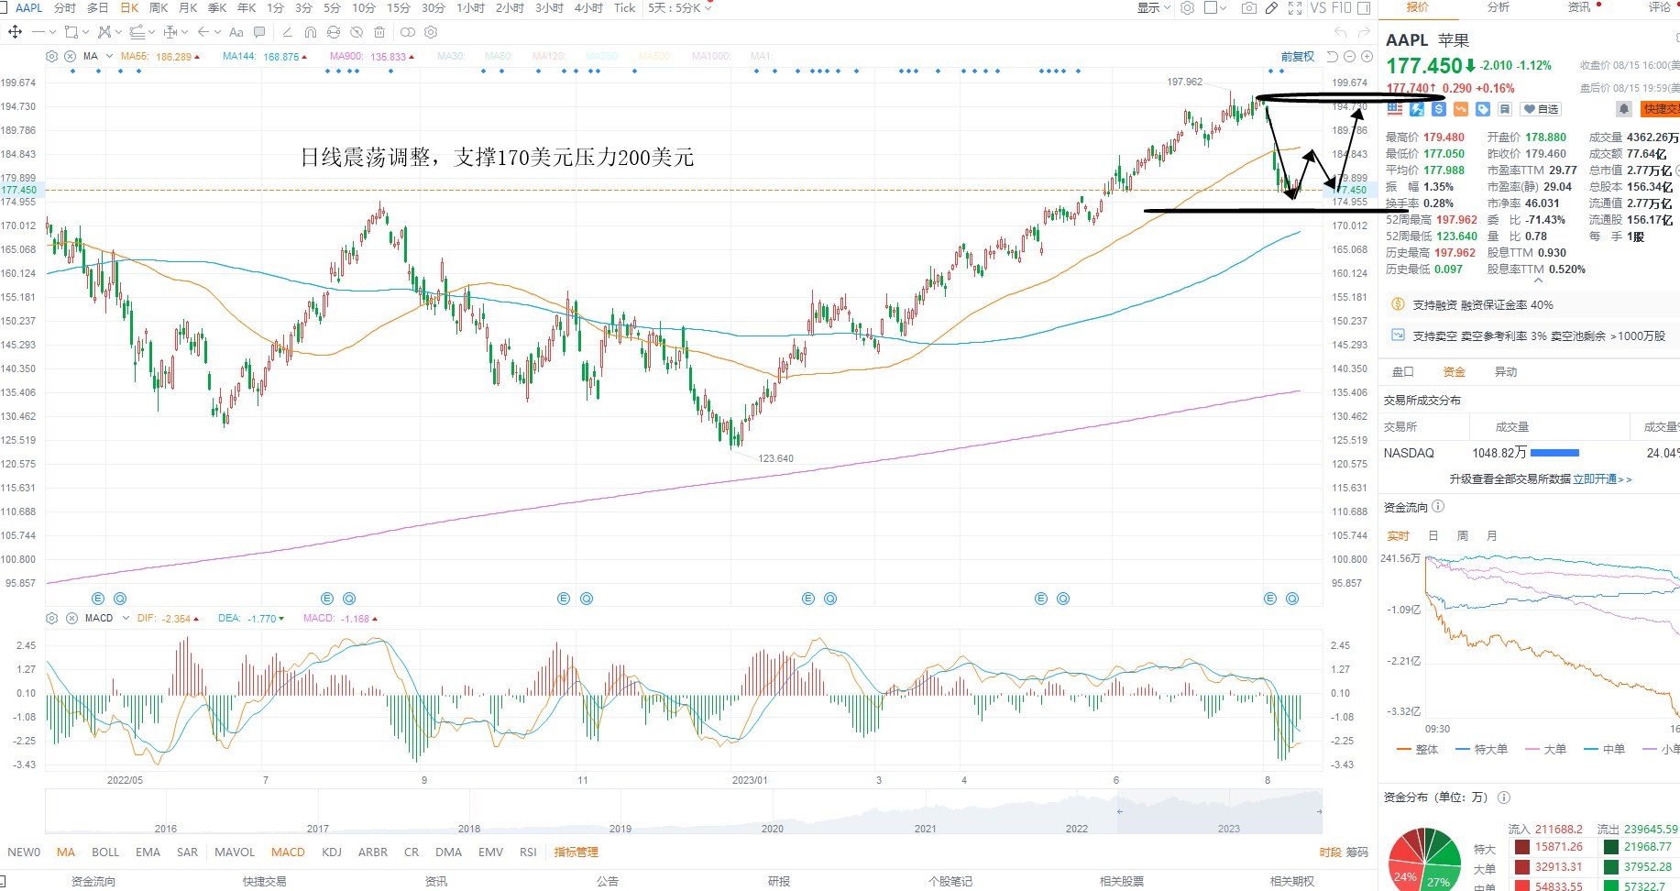Click the 123.640 low price label
The height and width of the screenshot is (891, 1680).
pos(775,458)
